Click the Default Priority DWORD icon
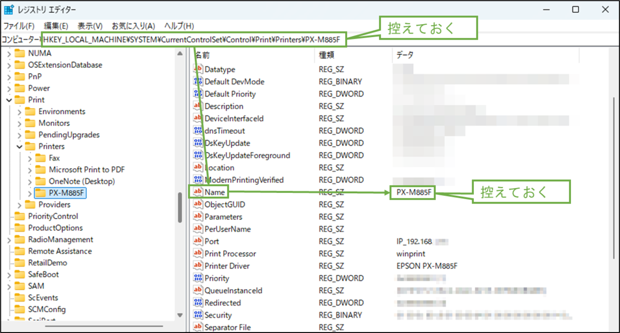620x333 pixels. tap(198, 94)
